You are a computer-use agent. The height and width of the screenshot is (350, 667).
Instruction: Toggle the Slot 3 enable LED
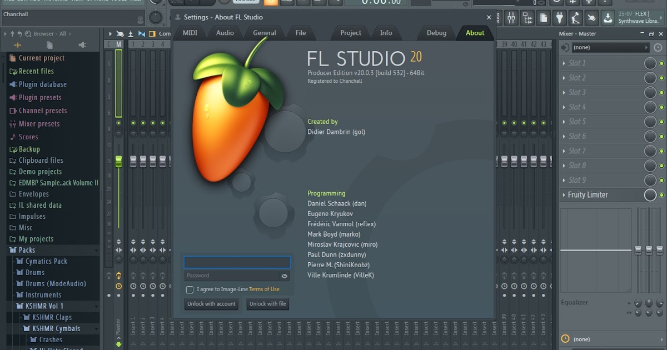click(661, 93)
